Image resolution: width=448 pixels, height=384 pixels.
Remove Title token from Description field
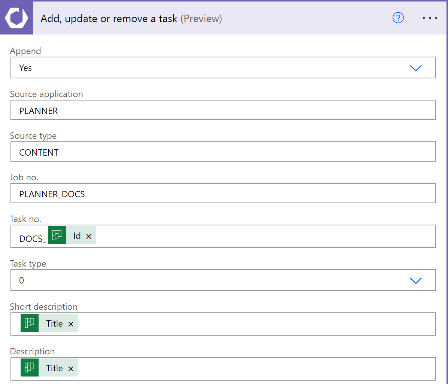(x=71, y=369)
